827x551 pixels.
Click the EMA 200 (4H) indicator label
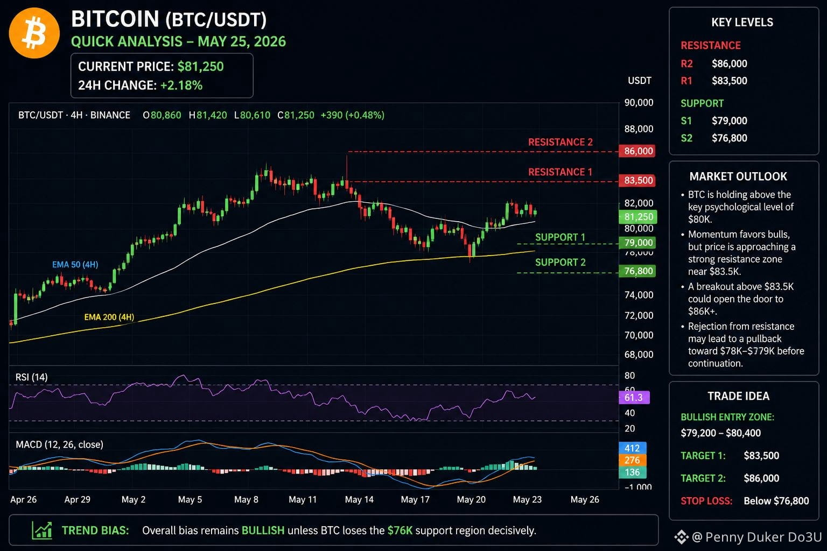pos(109,317)
